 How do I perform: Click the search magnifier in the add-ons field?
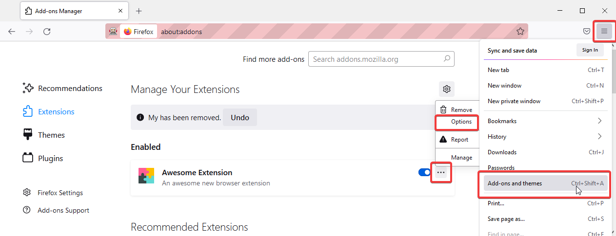pyautogui.click(x=447, y=59)
